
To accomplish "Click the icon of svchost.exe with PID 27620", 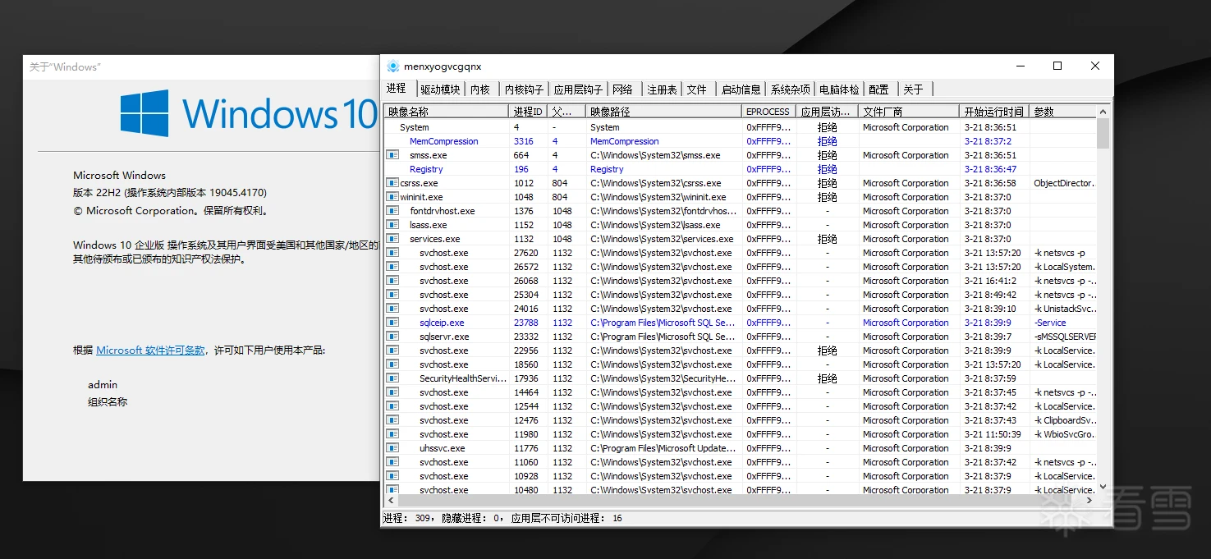I will (392, 253).
